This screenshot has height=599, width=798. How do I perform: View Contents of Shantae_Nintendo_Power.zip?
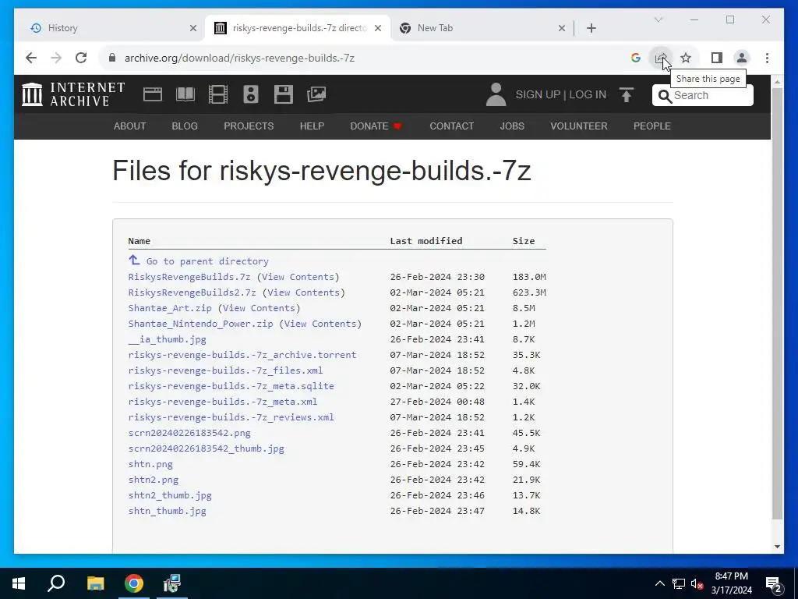tap(320, 324)
